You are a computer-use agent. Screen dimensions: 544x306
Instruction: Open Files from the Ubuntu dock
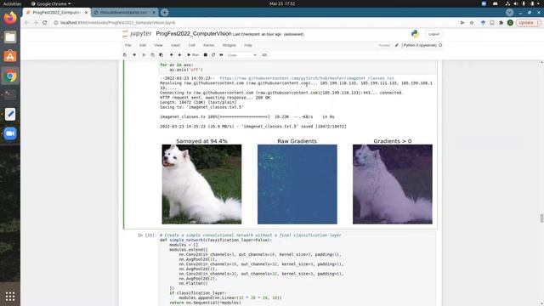(10, 37)
